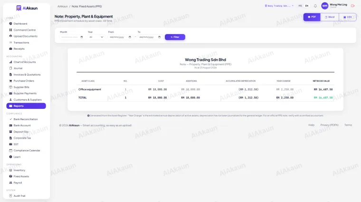This screenshot has width=361, height=202.
Task: Click the Office equipment row label
Action: [x=90, y=89]
